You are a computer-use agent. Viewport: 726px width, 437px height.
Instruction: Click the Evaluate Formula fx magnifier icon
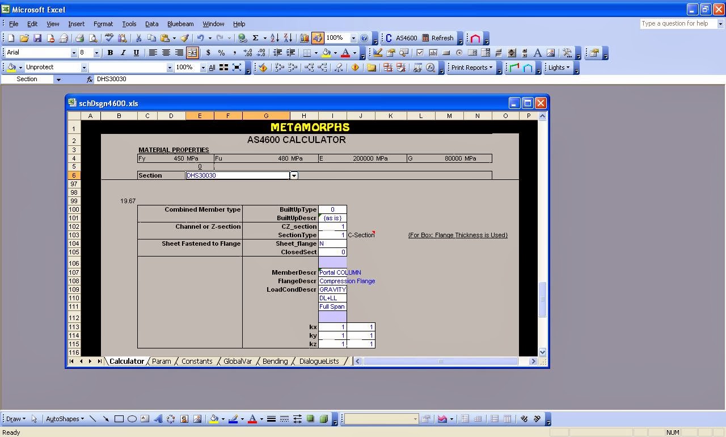430,68
